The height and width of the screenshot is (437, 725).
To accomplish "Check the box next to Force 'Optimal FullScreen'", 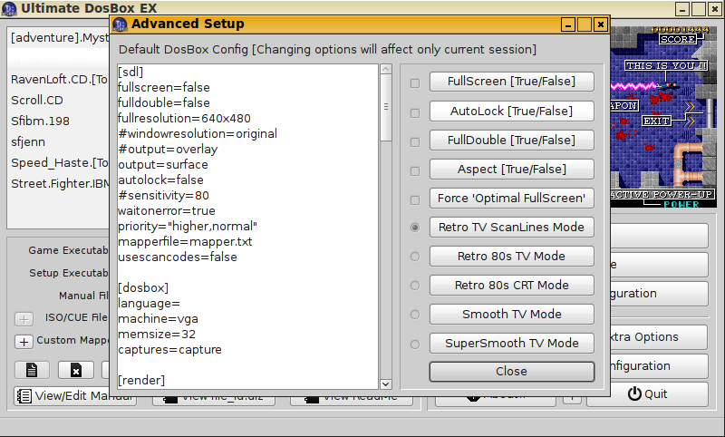I will tap(415, 199).
